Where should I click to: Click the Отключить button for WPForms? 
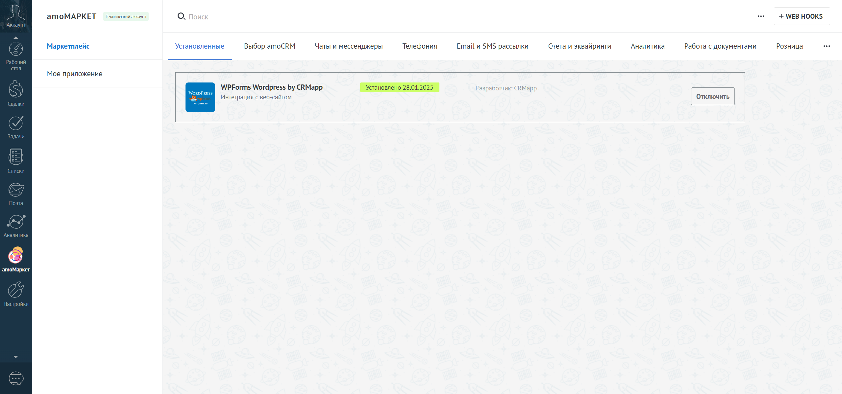(713, 96)
